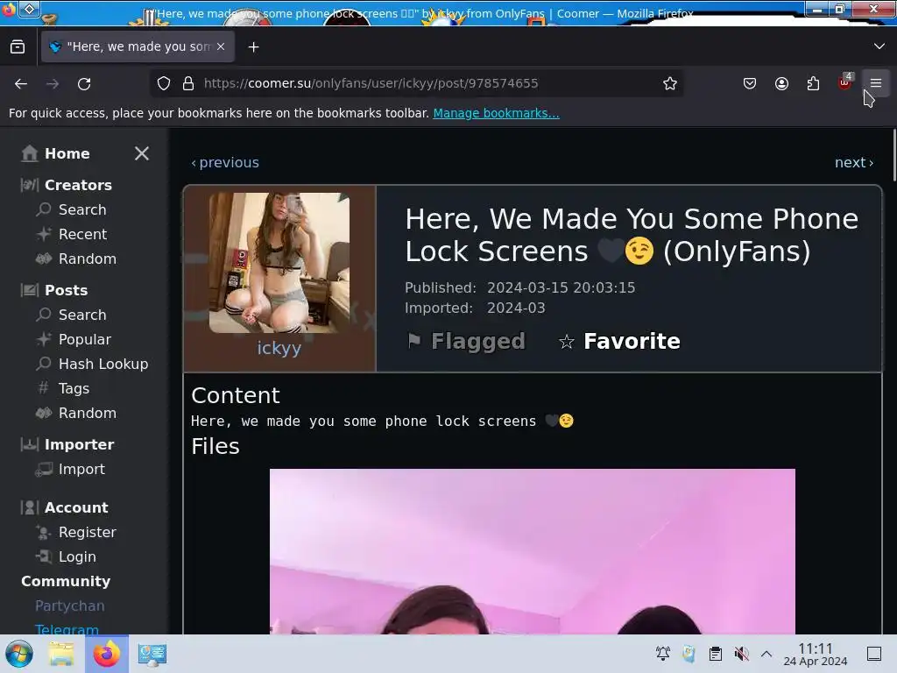Open the ickyy creator name link
The image size is (897, 673).
(279, 348)
